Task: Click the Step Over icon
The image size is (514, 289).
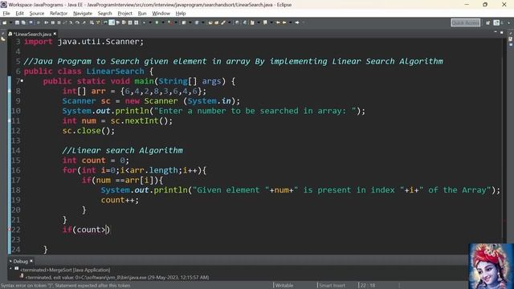Action: click(x=78, y=22)
